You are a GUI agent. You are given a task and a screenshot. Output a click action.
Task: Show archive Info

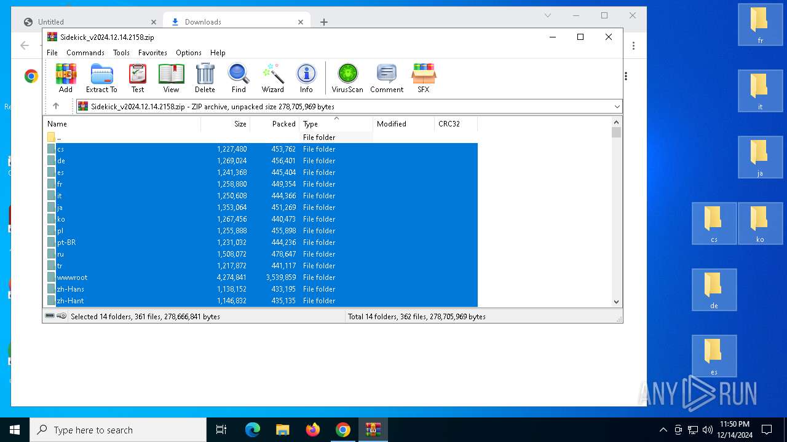pos(306,78)
